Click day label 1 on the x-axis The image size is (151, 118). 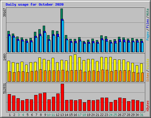point(10,115)
